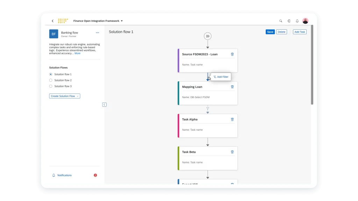Delete the Task Alpha card
The image size is (358, 201).
pos(232,119)
